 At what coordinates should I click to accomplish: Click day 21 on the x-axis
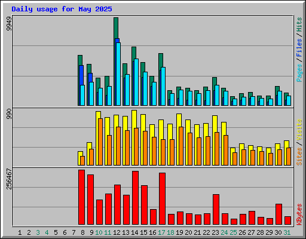click(197, 232)
